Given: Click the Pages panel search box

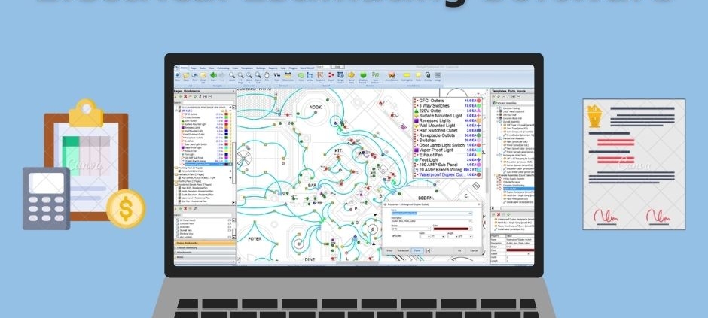Looking at the screenshot, I should pos(208,103).
